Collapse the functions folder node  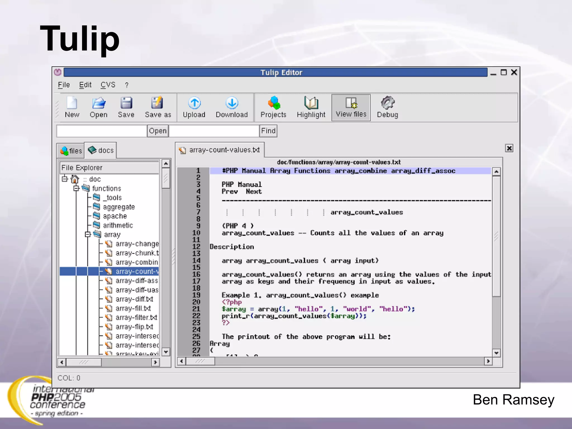(76, 188)
